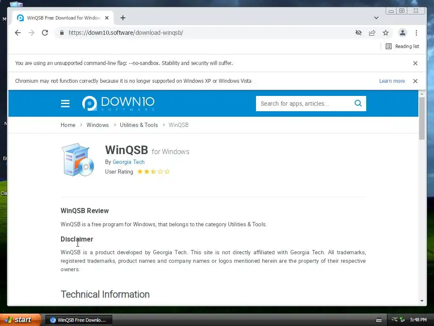Click the keyboard icon in system tray
The image size is (434, 326).
click(x=379, y=320)
